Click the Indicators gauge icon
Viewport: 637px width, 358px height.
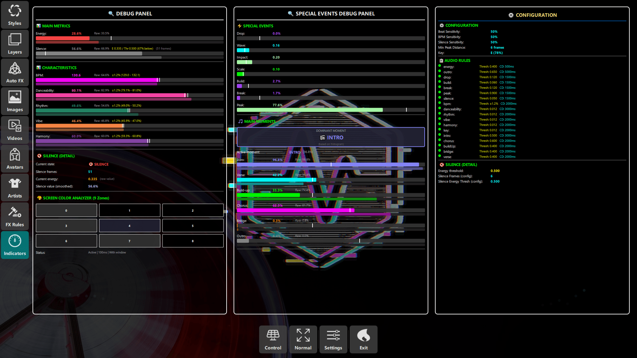(15, 245)
